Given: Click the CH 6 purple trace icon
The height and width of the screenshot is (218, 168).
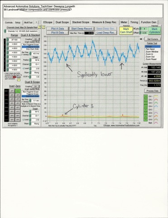Looking at the screenshot, I should pyautogui.click(x=156, y=113).
